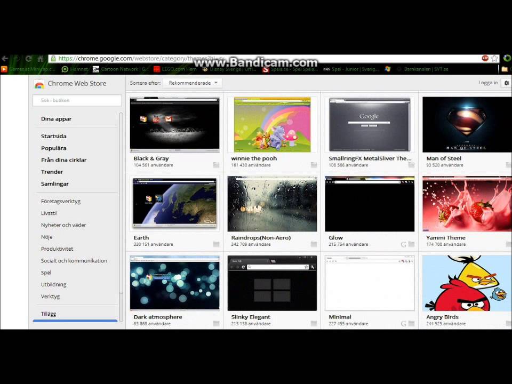512x384 pixels.
Task: Open the other bookmarks folder icon
Action: (505, 69)
